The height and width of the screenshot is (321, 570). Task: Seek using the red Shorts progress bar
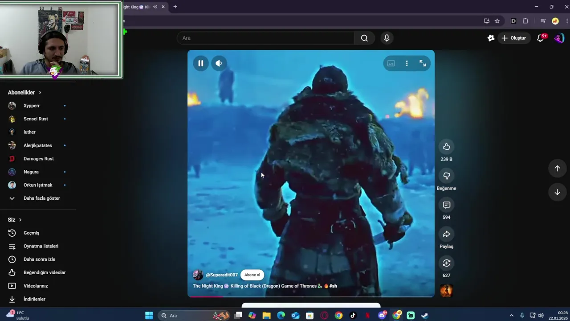click(x=311, y=296)
